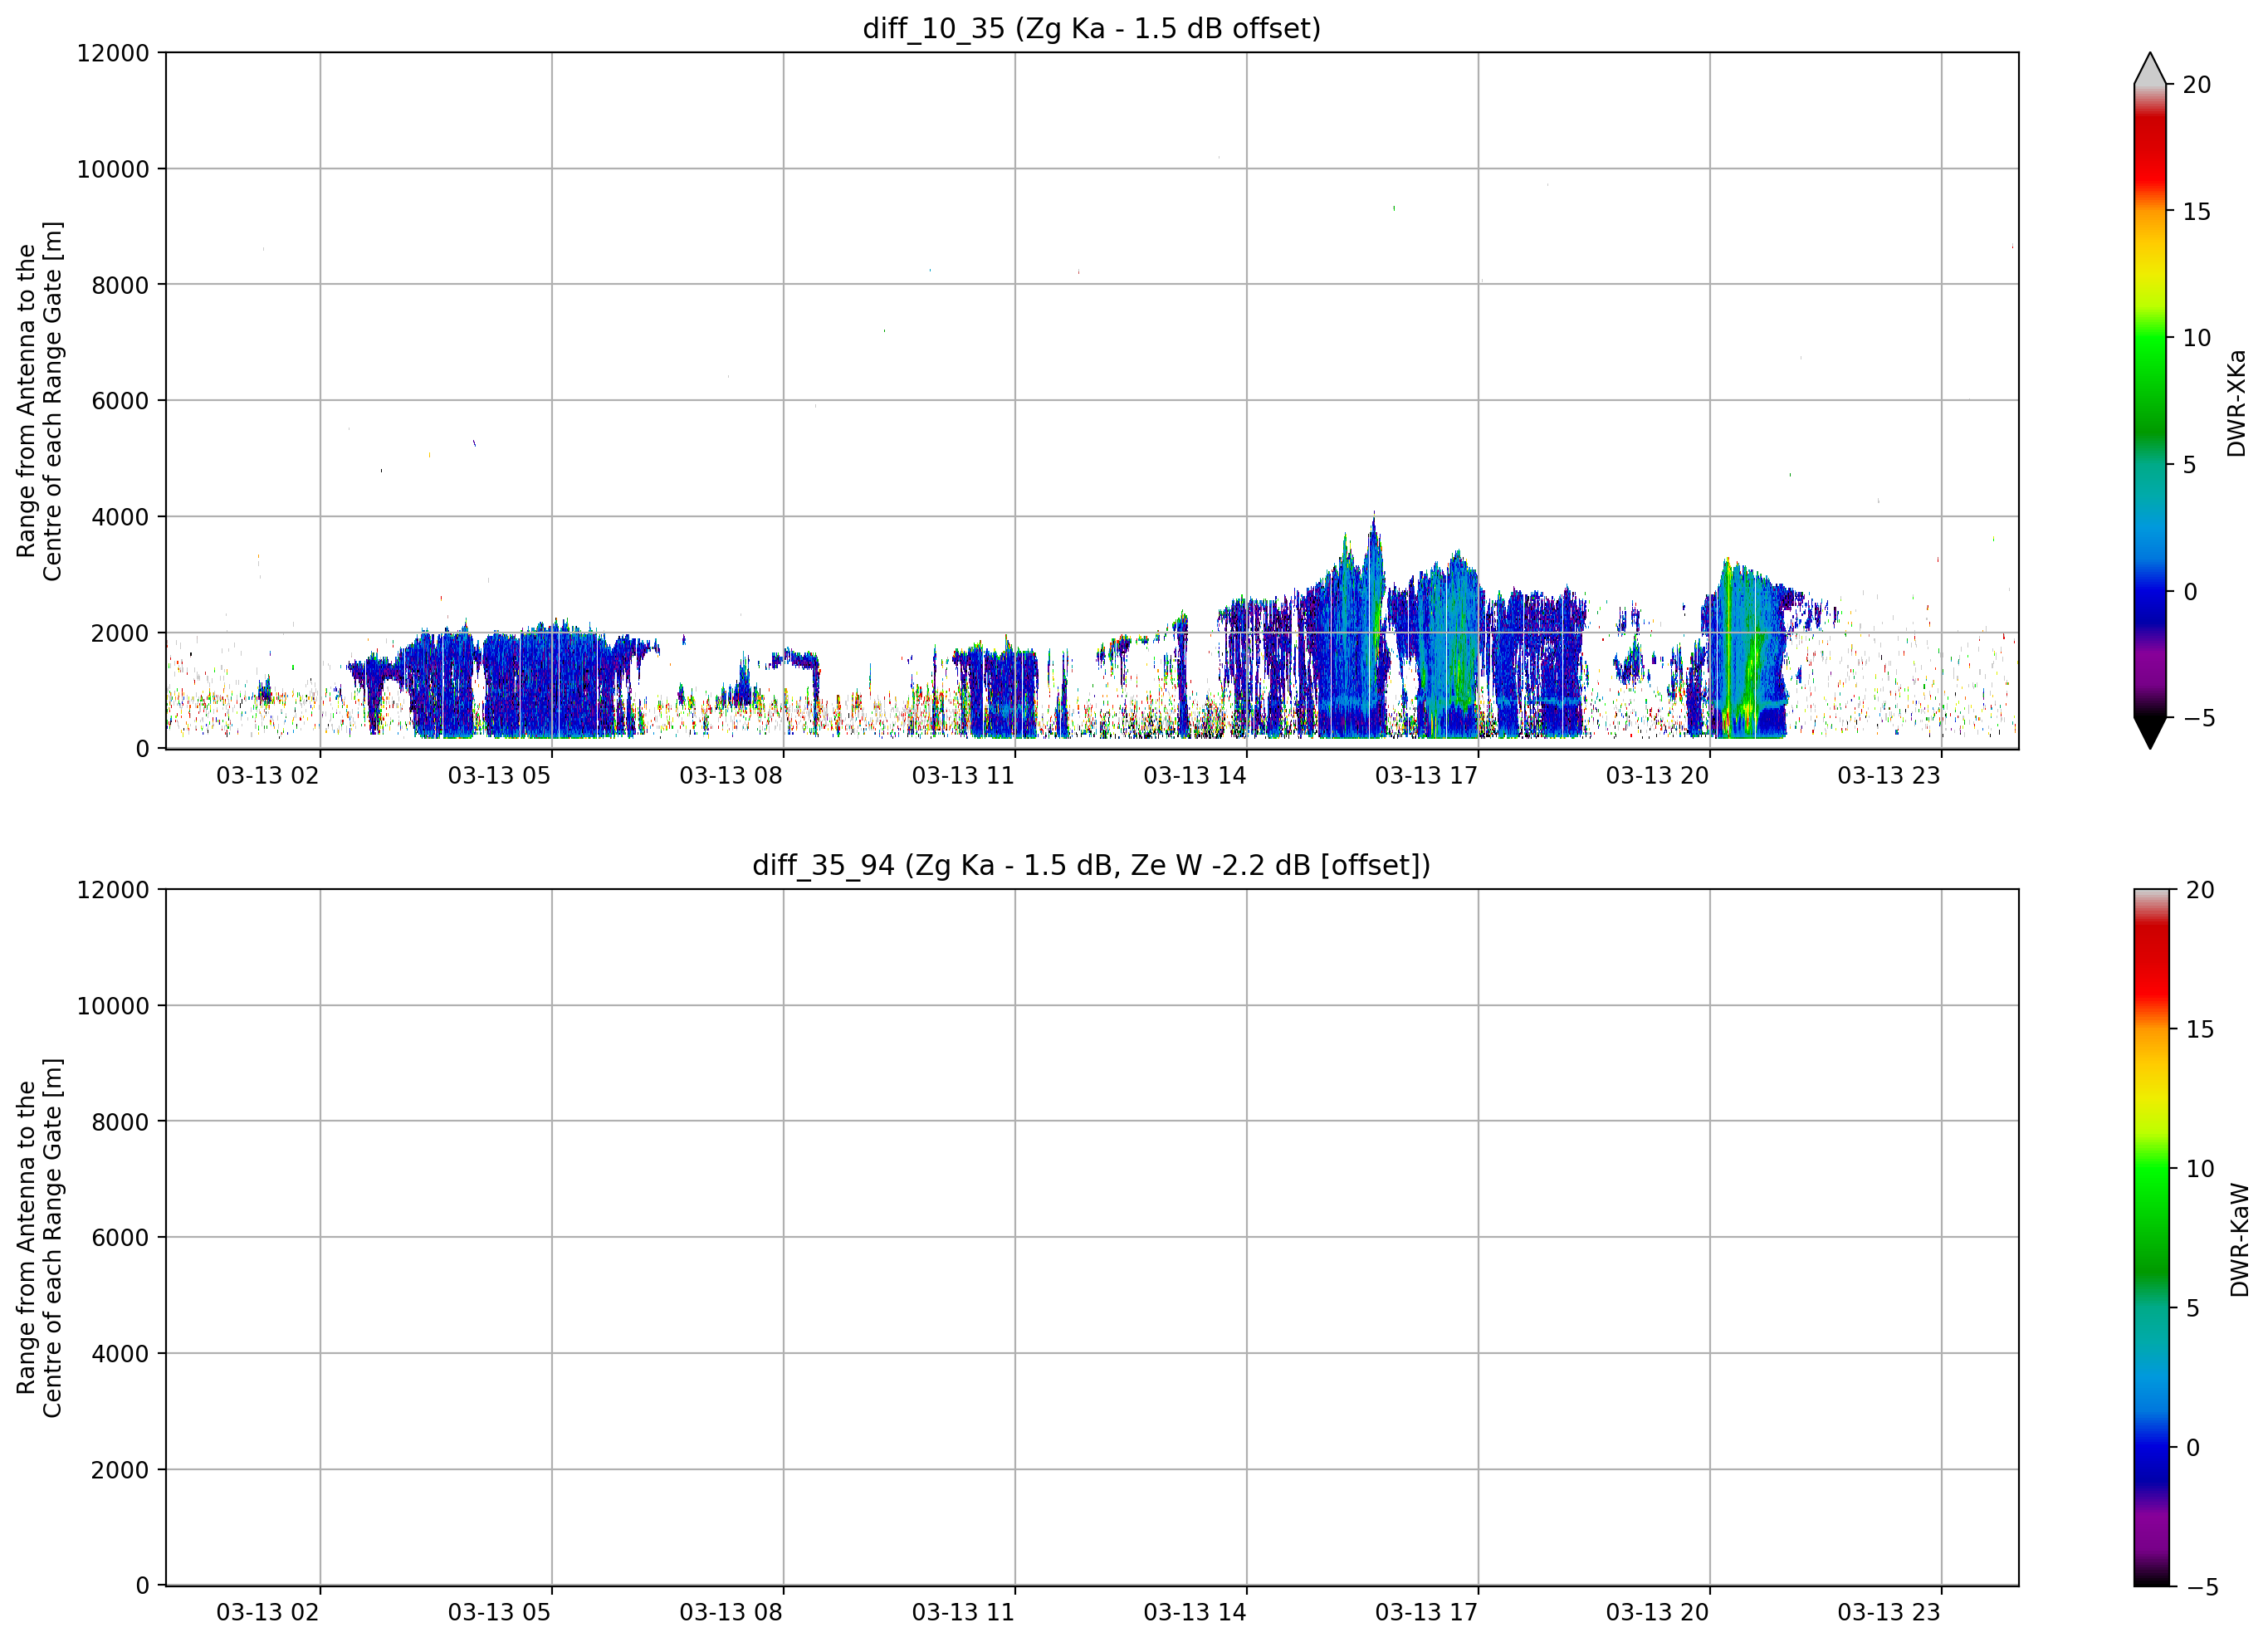Click '03-13 08' tick under diff_35_94 plot

(x=731, y=1612)
